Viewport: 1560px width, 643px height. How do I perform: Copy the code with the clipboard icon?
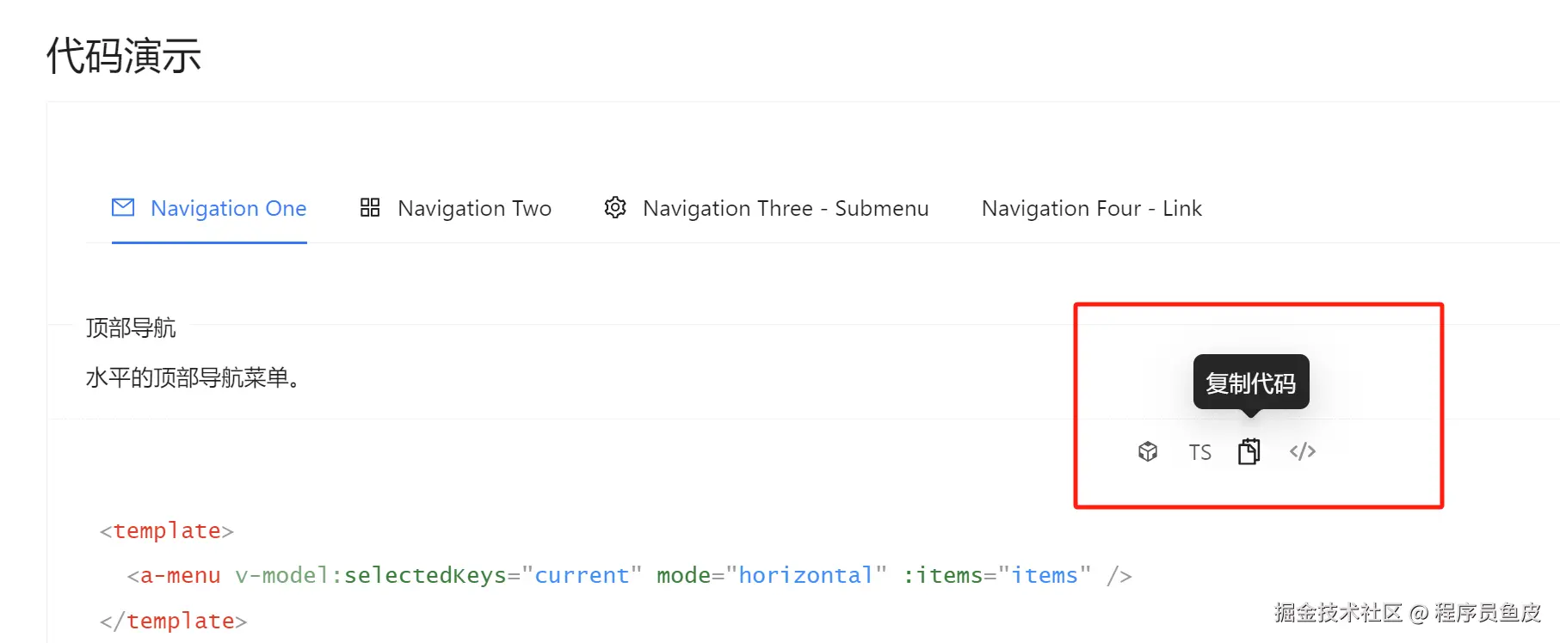[x=1249, y=451]
